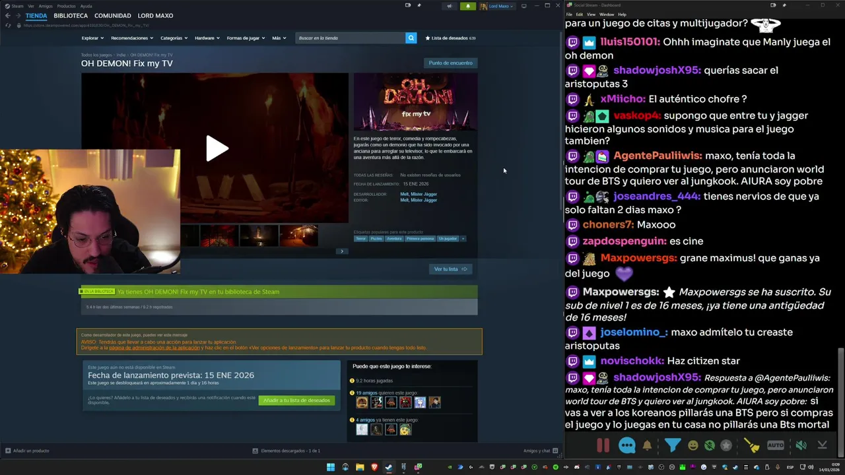Open Amigos y chat panel
This screenshot has width=845, height=475.
pos(541,451)
